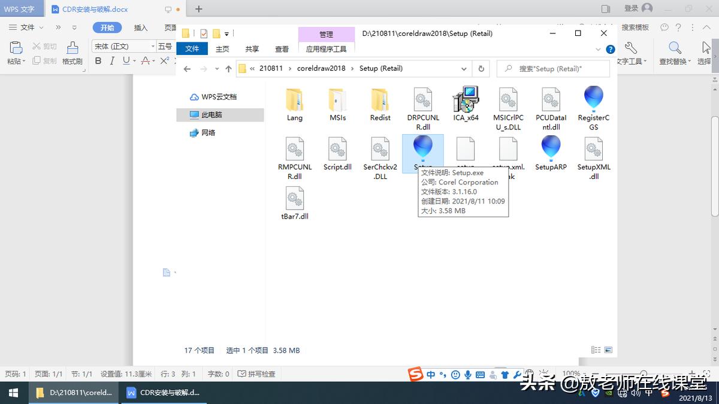Switch to the 插入 ribbon tab
This screenshot has height=404, width=719.
point(142,28)
